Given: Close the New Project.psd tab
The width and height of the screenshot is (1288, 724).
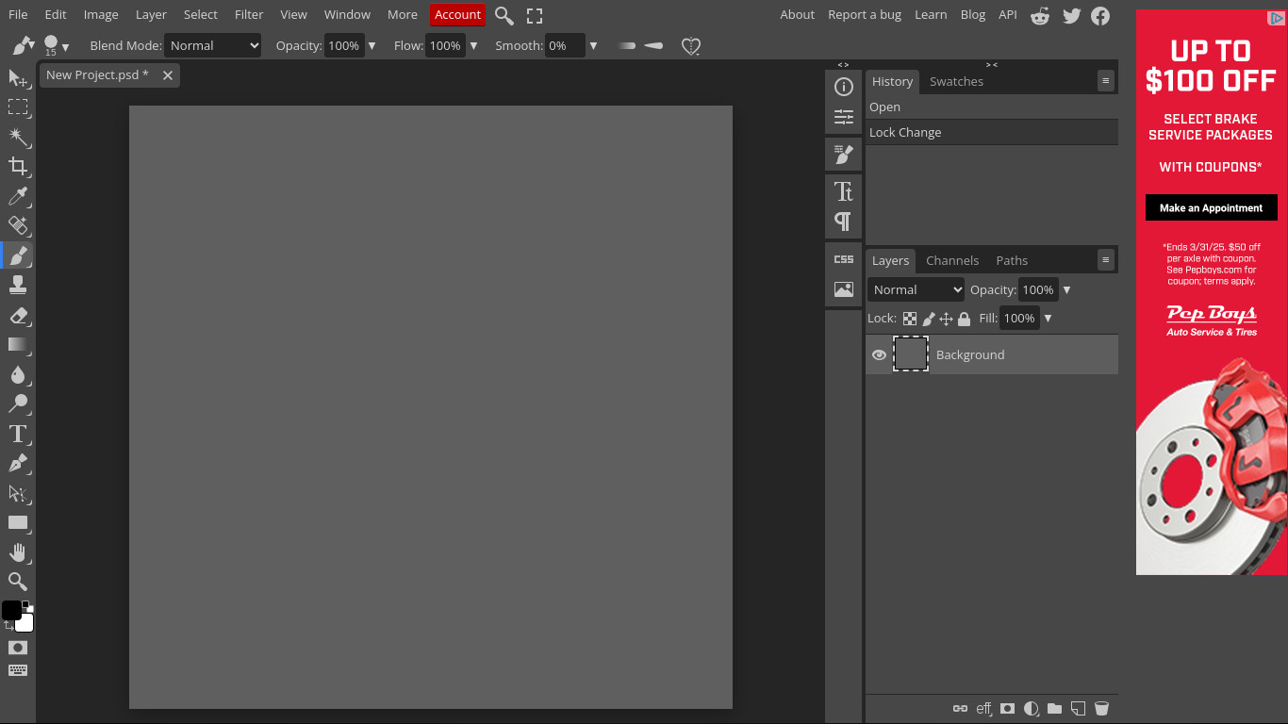Looking at the screenshot, I should coord(168,74).
